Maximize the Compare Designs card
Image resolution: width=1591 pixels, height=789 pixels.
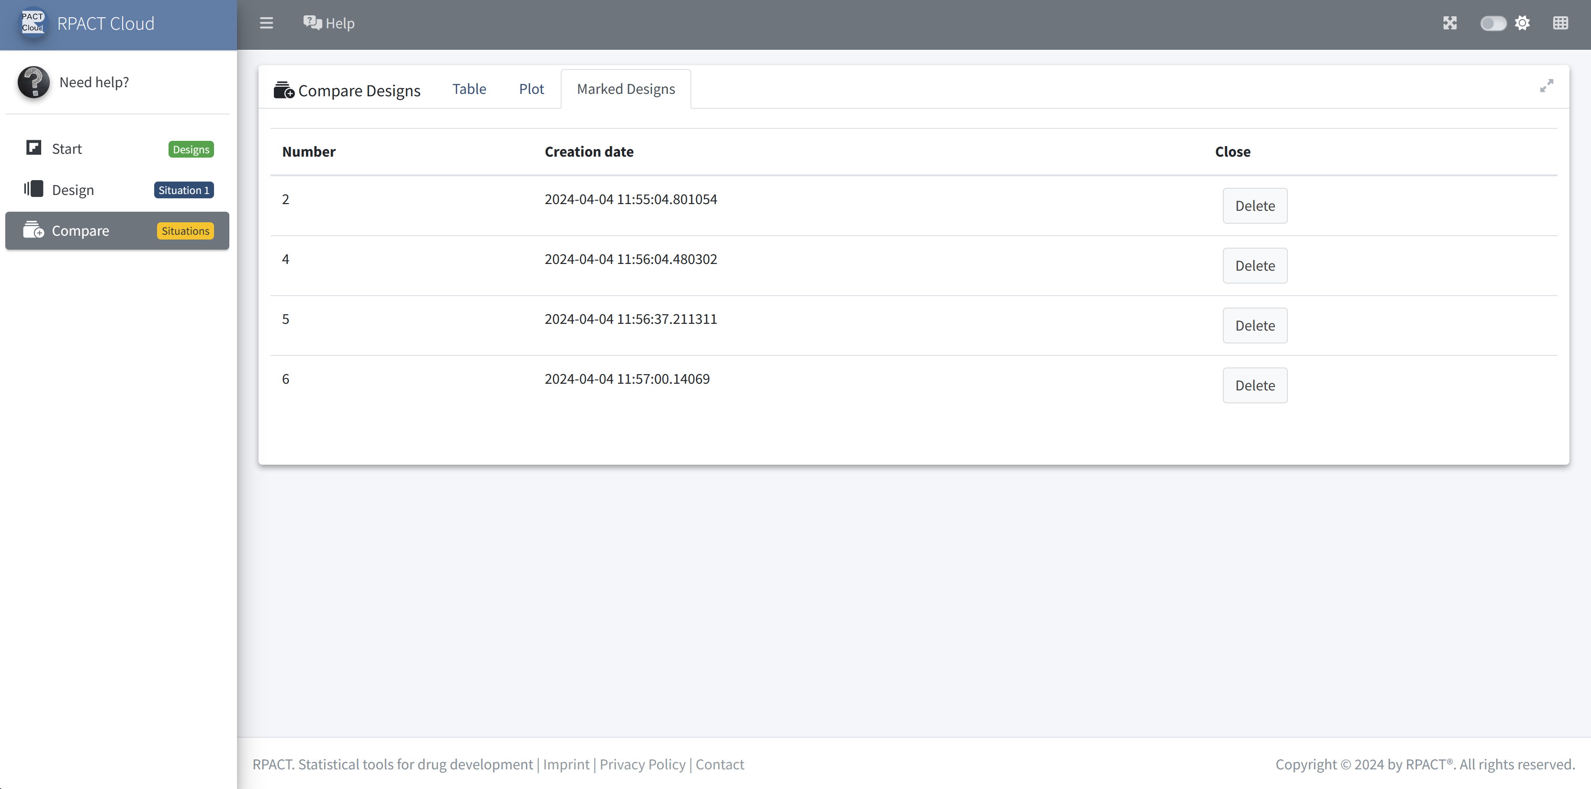(x=1546, y=87)
